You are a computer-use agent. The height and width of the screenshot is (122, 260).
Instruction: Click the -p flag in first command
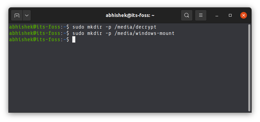(108, 27)
